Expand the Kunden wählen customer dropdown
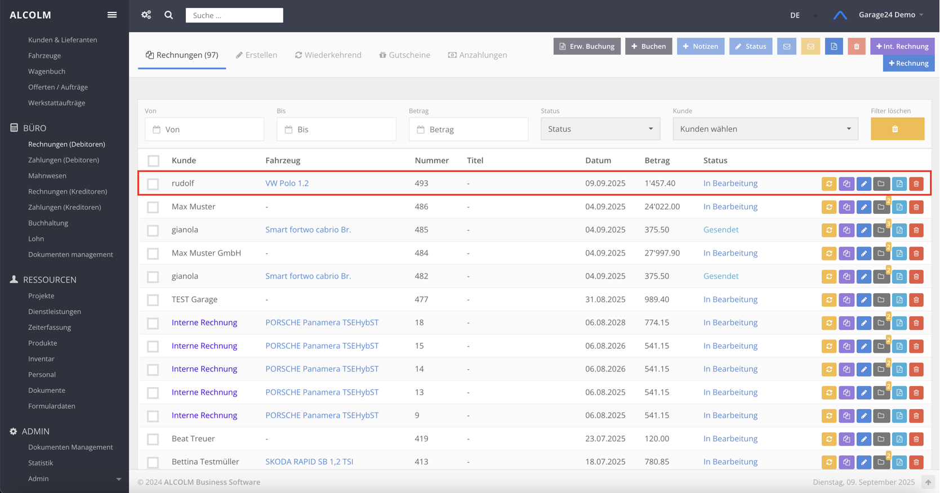 [765, 129]
